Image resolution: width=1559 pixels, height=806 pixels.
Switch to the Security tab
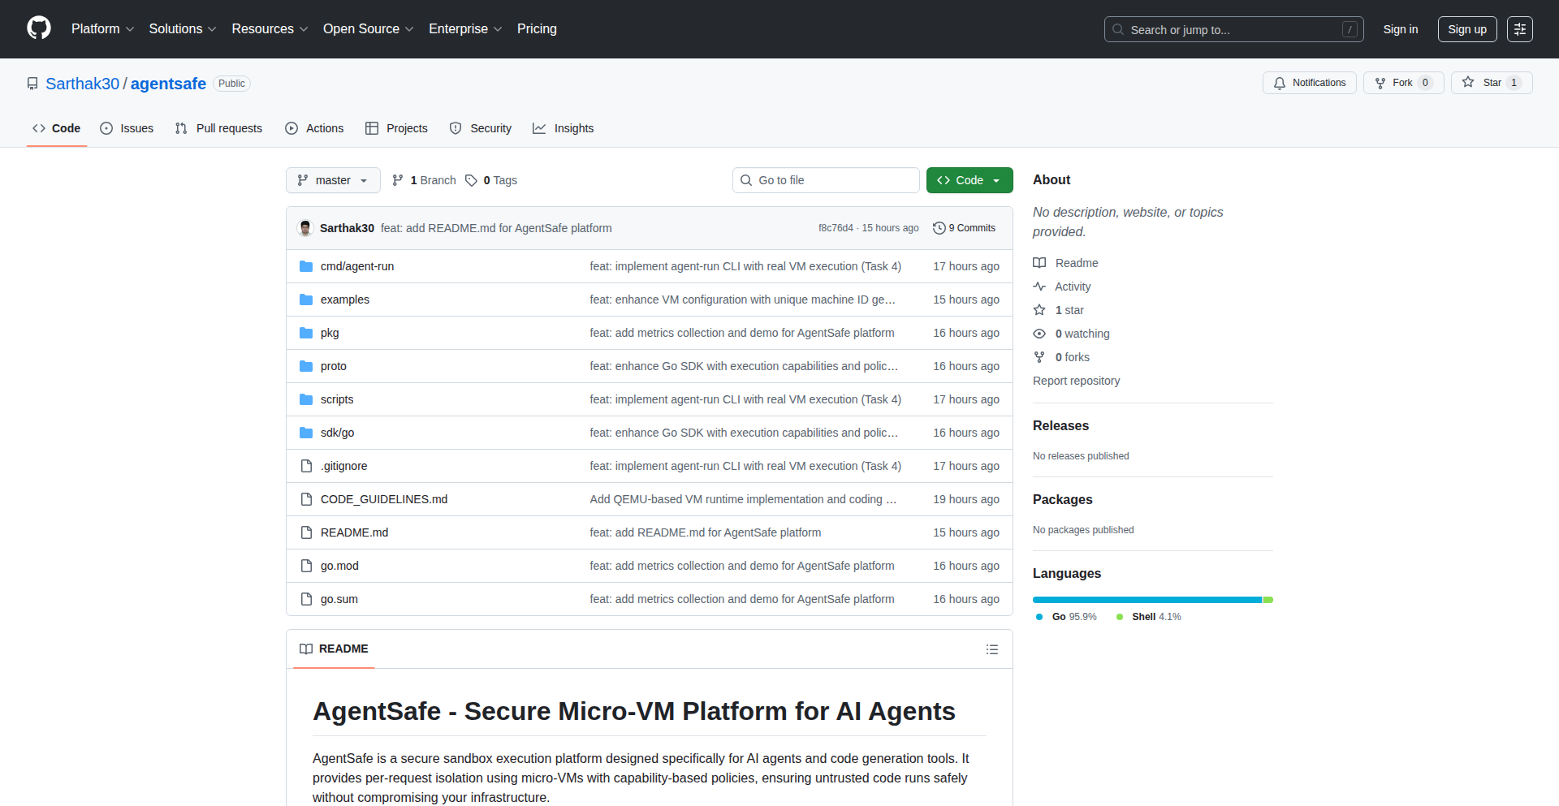click(481, 128)
